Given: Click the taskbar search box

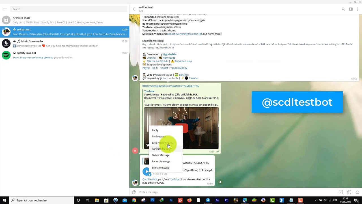Looking at the screenshot, I should pyautogui.click(x=42, y=200).
